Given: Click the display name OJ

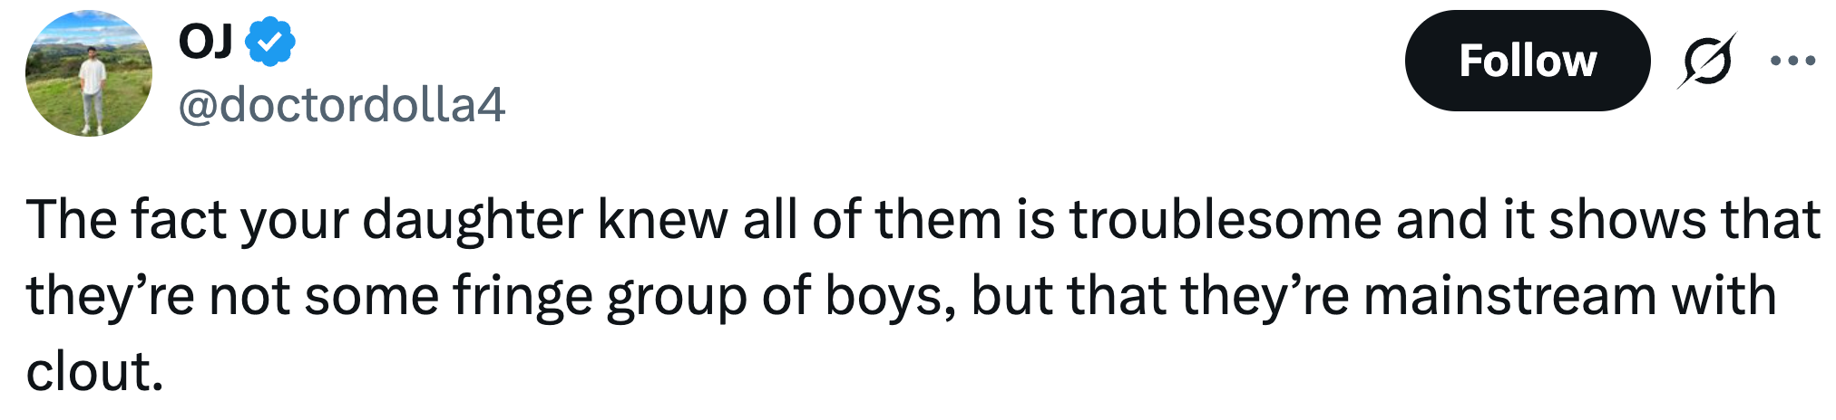Looking at the screenshot, I should pyautogui.click(x=205, y=42).
